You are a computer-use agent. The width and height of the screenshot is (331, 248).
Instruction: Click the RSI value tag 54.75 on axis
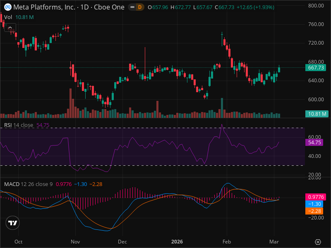(314, 142)
